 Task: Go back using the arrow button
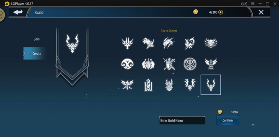[18, 12]
